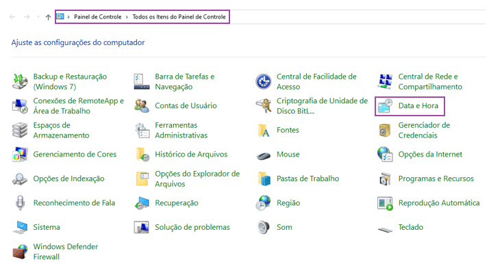Click Painel de Controle in breadcrumb
This screenshot has height=264, width=489.
click(98, 17)
